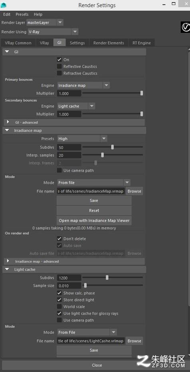
Task: Click the Maya app icon in title bar
Action: tap(4, 5)
